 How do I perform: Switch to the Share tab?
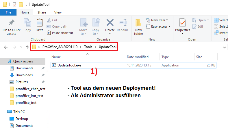(x=42, y=12)
